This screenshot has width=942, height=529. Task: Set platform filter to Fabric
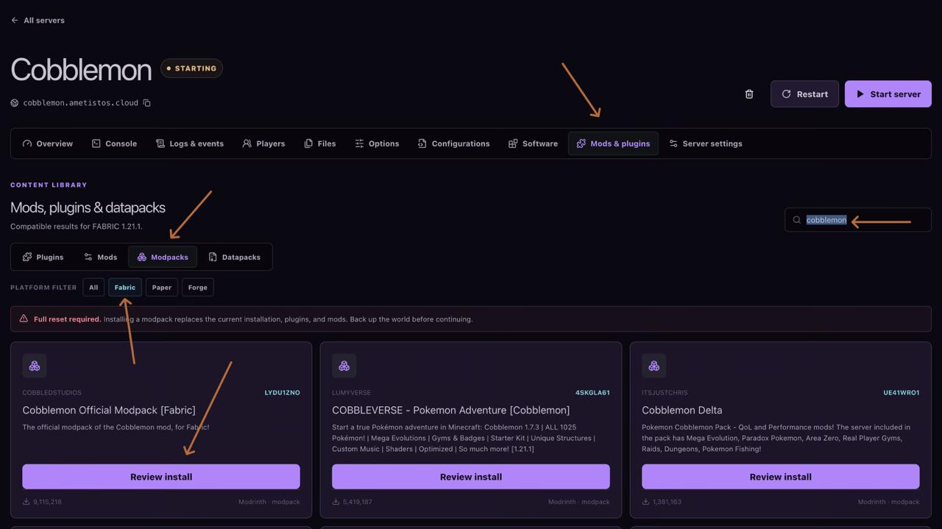(x=125, y=288)
